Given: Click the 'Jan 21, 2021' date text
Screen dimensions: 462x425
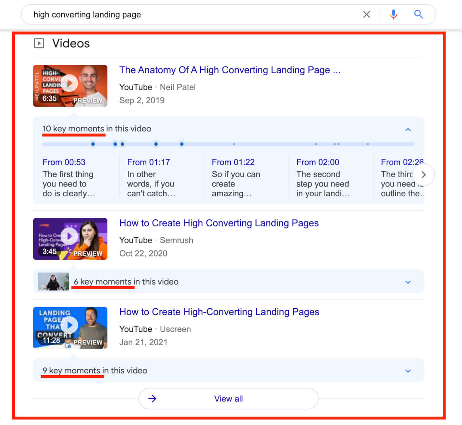Looking at the screenshot, I should pyautogui.click(x=143, y=343).
